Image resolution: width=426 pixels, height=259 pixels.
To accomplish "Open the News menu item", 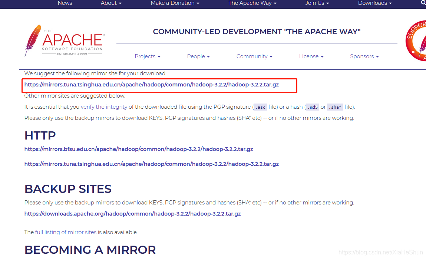I will pyautogui.click(x=65, y=3).
